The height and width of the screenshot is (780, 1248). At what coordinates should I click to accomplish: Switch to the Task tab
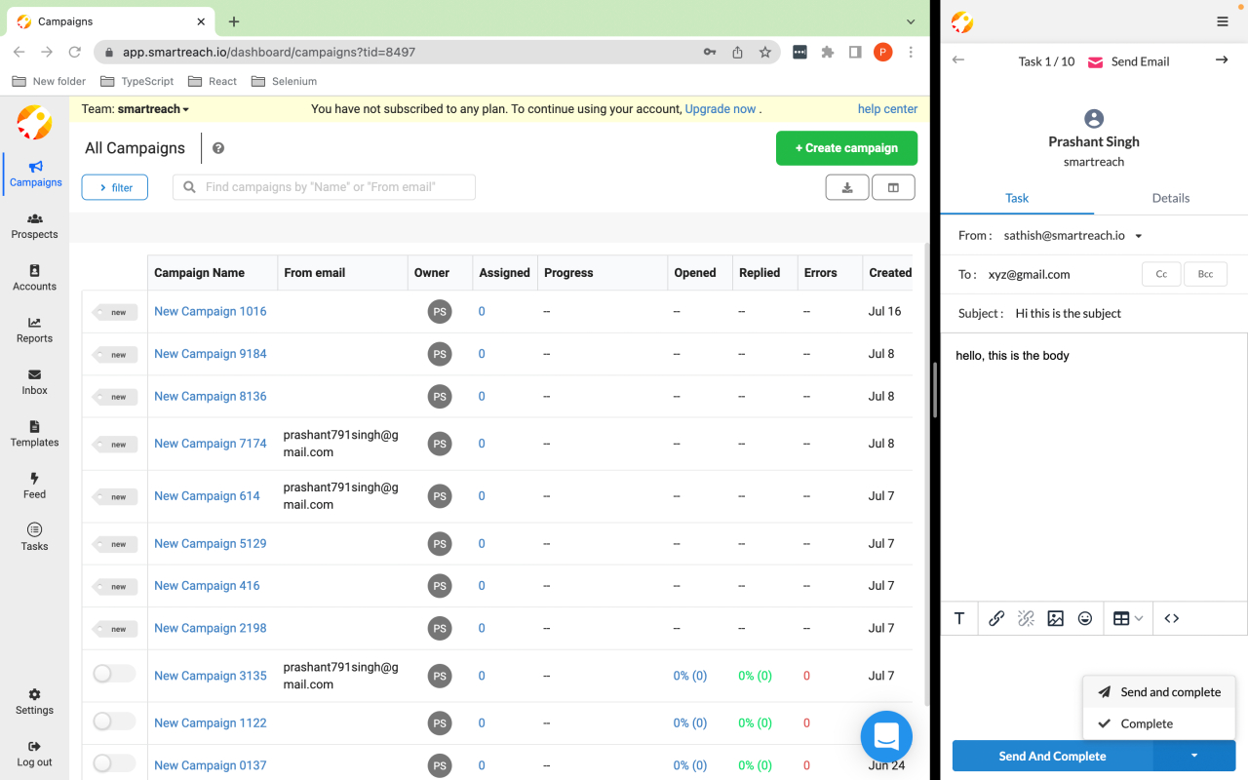pyautogui.click(x=1017, y=198)
